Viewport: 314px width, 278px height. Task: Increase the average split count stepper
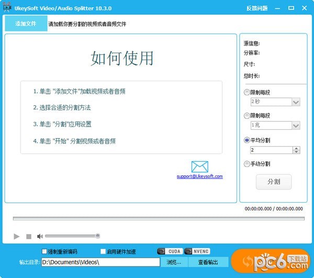pyautogui.click(x=297, y=148)
